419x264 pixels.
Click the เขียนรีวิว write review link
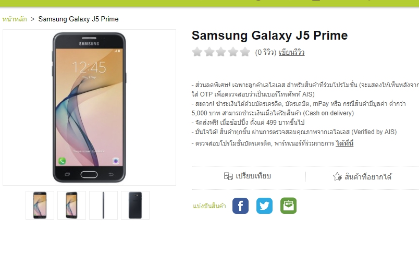coord(291,52)
